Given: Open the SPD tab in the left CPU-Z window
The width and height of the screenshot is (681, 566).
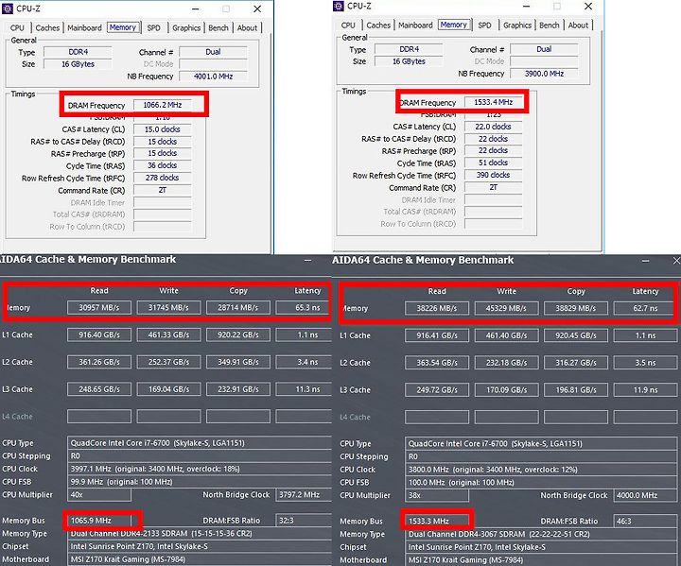Looking at the screenshot, I should coord(154,27).
